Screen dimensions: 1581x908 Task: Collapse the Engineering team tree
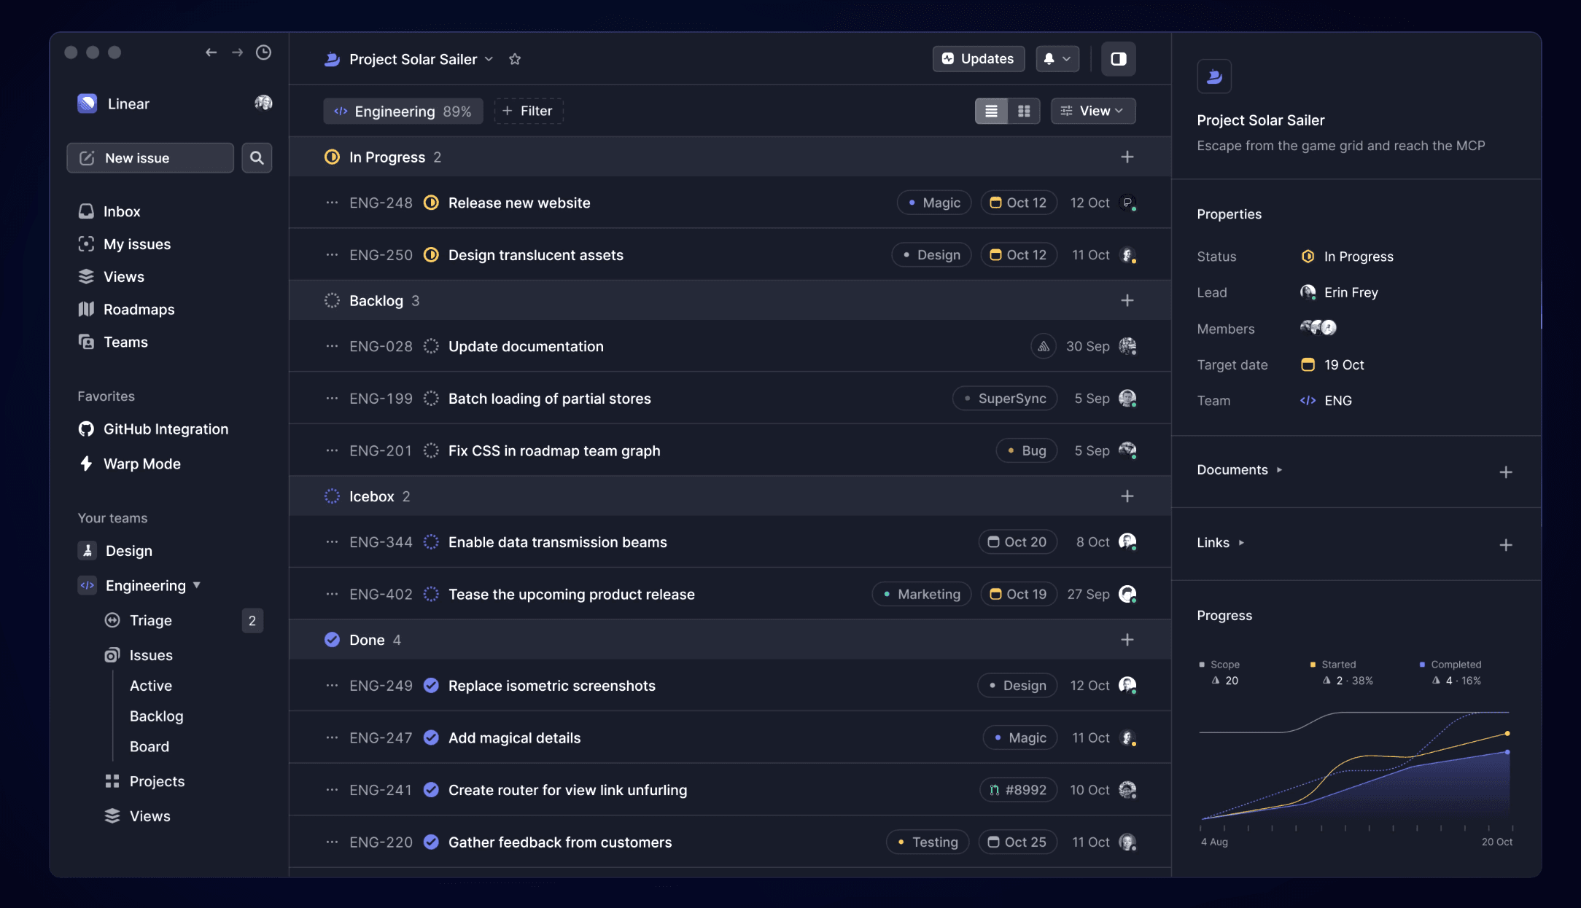[x=197, y=585]
